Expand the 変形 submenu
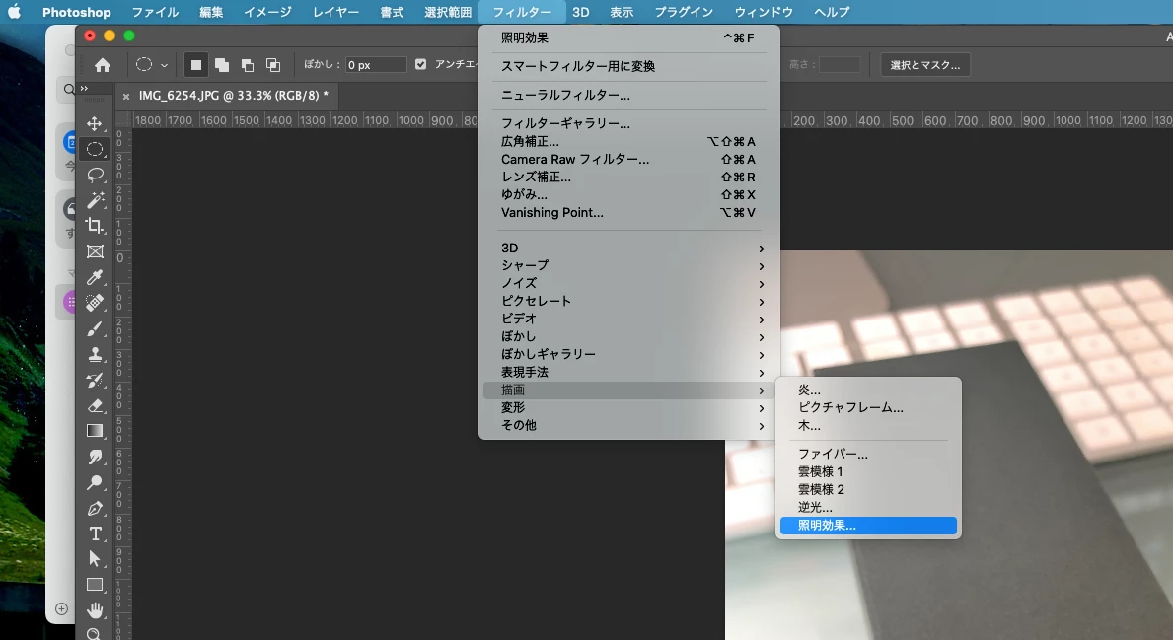 pyautogui.click(x=629, y=408)
